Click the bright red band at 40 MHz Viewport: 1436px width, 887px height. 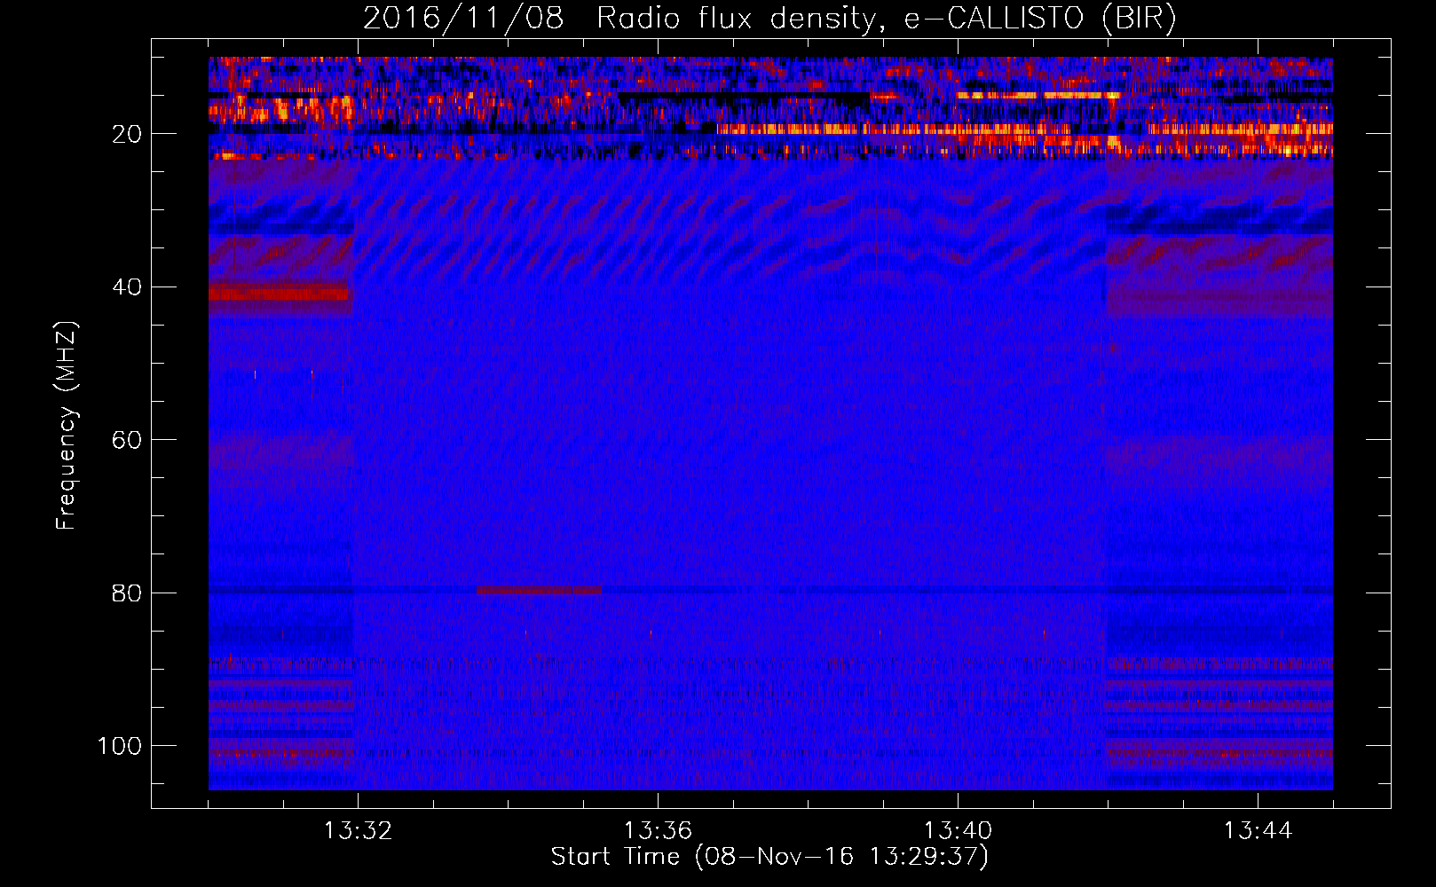click(x=280, y=293)
